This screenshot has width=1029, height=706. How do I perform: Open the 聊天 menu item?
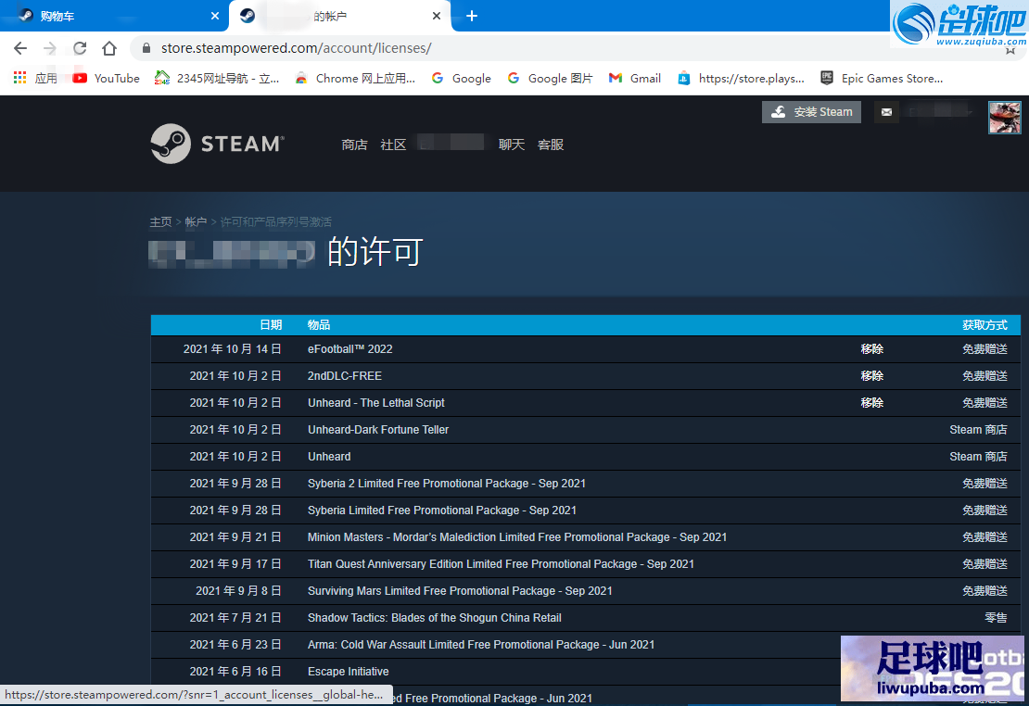pyautogui.click(x=512, y=145)
